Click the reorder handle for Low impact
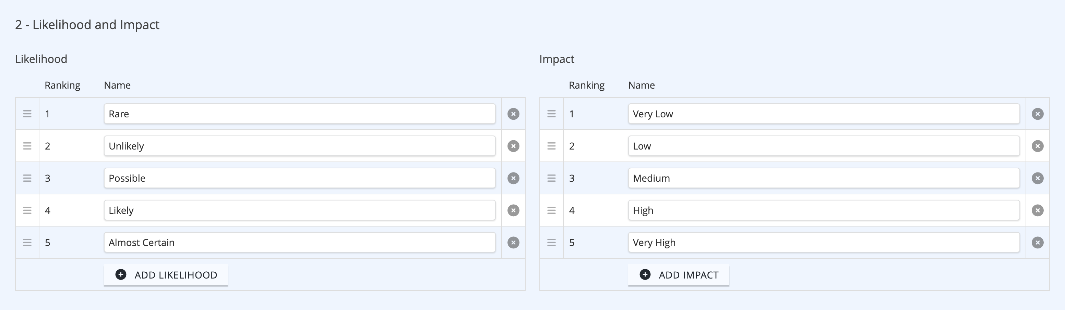 (x=551, y=146)
